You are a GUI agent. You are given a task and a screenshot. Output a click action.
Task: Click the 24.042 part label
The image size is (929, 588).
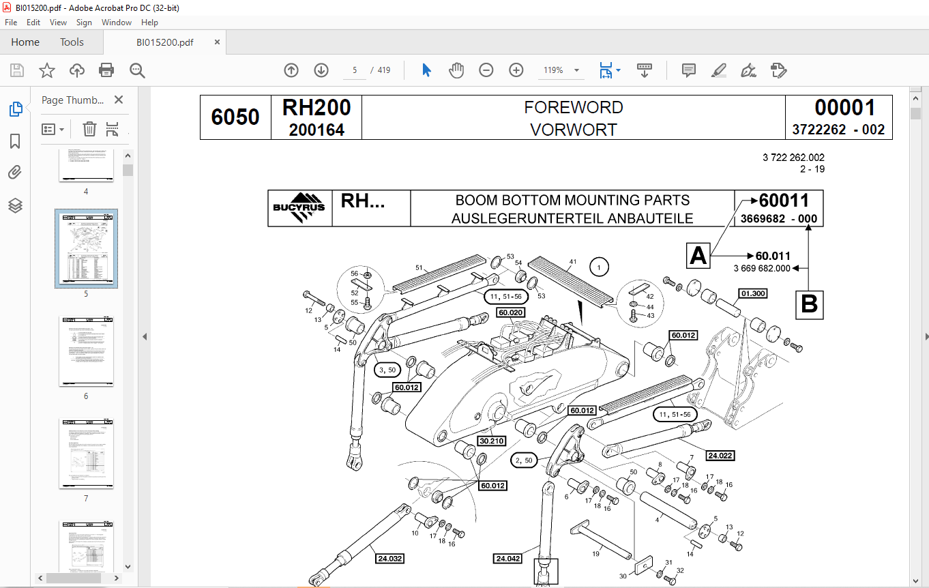click(x=508, y=559)
